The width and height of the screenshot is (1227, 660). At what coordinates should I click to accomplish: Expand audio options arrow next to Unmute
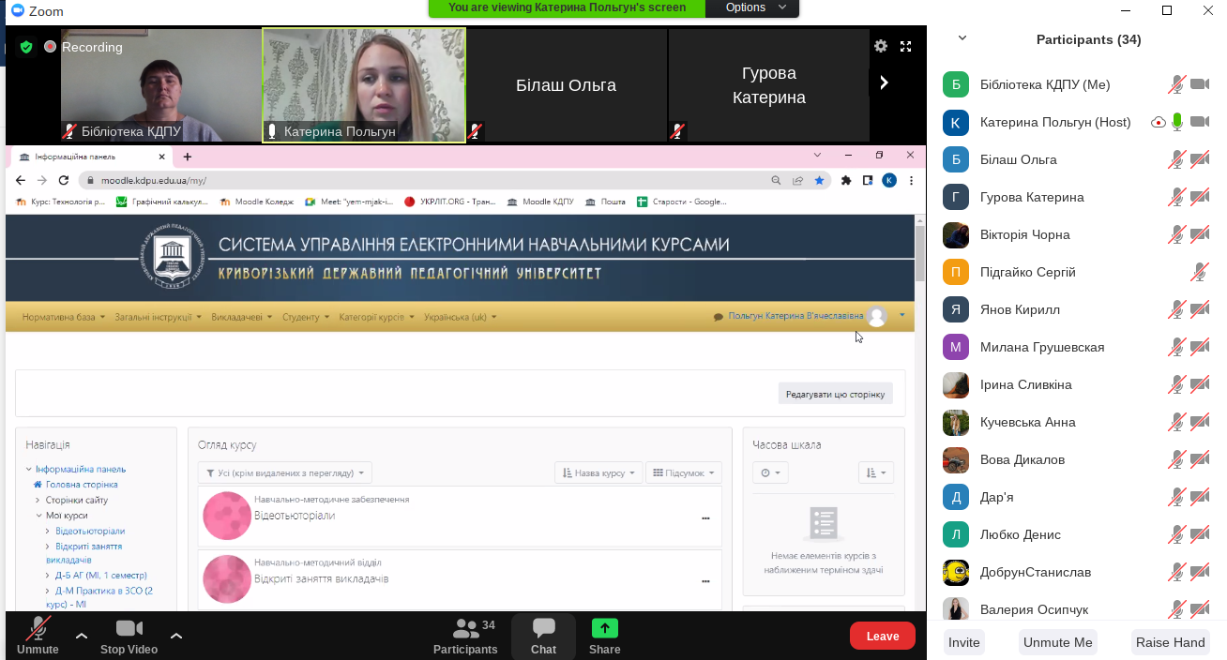point(82,636)
